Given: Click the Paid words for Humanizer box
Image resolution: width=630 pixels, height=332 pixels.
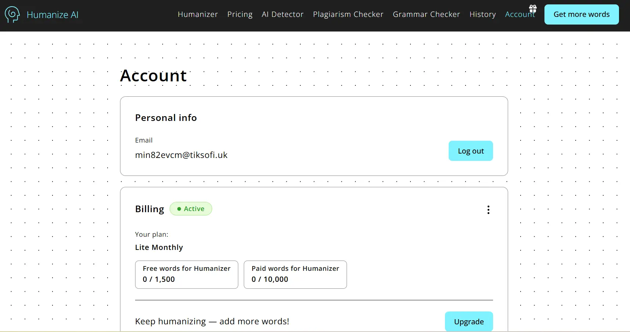Looking at the screenshot, I should (295, 274).
